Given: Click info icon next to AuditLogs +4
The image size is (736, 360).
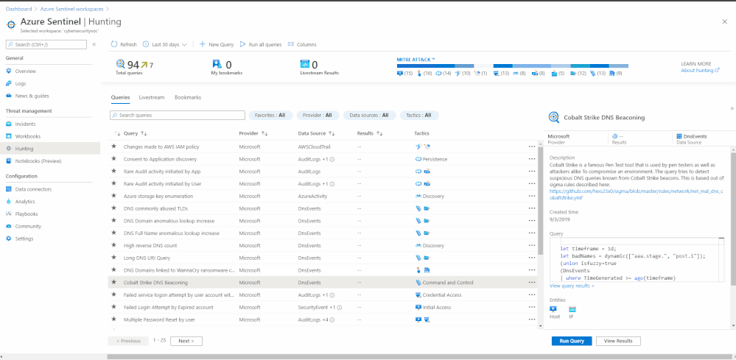Looking at the screenshot, I should (332, 320).
